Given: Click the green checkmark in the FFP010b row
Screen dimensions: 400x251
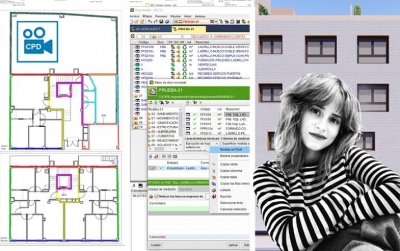Looking at the screenshot, I should coord(195,129).
